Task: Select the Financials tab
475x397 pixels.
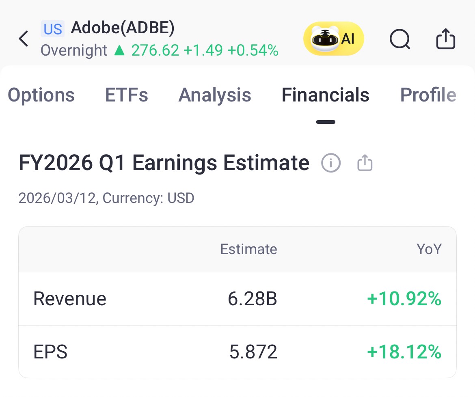Action: tap(325, 95)
